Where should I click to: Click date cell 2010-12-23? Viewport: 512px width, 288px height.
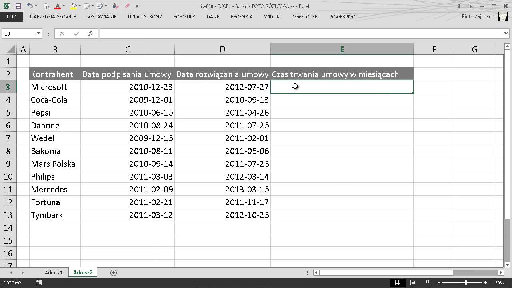(x=128, y=87)
